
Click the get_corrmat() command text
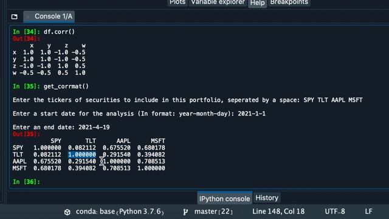pos(66,86)
